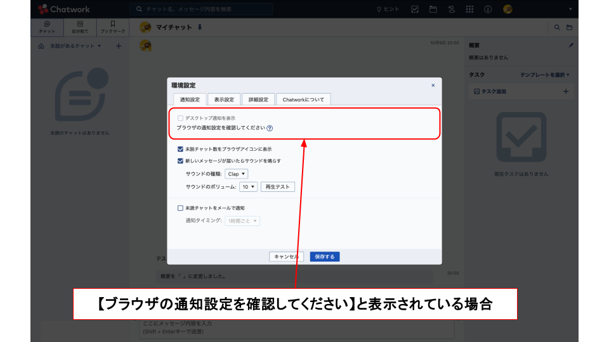Open the file management folder icon in header
Image resolution: width=609 pixels, height=342 pixels.
pos(433,9)
